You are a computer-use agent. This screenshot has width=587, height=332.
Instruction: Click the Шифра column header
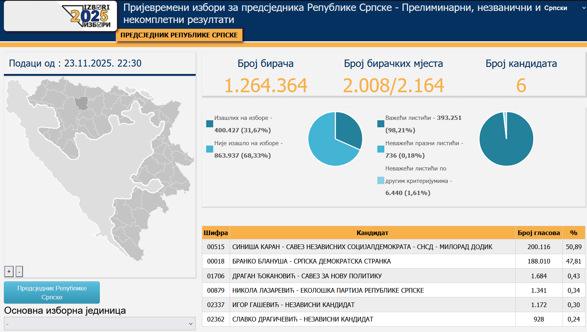tap(216, 233)
